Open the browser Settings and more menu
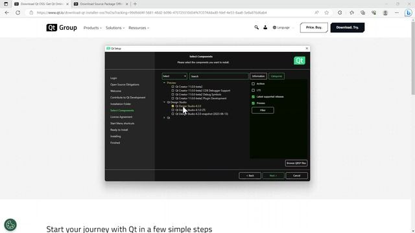 coord(396,12)
